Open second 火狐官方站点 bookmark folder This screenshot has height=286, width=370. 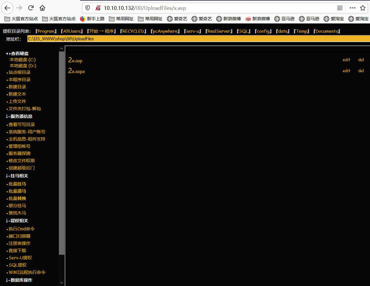tap(59, 19)
